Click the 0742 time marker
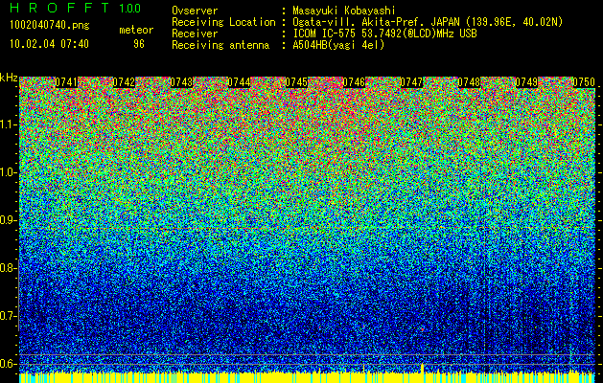 [x=124, y=82]
